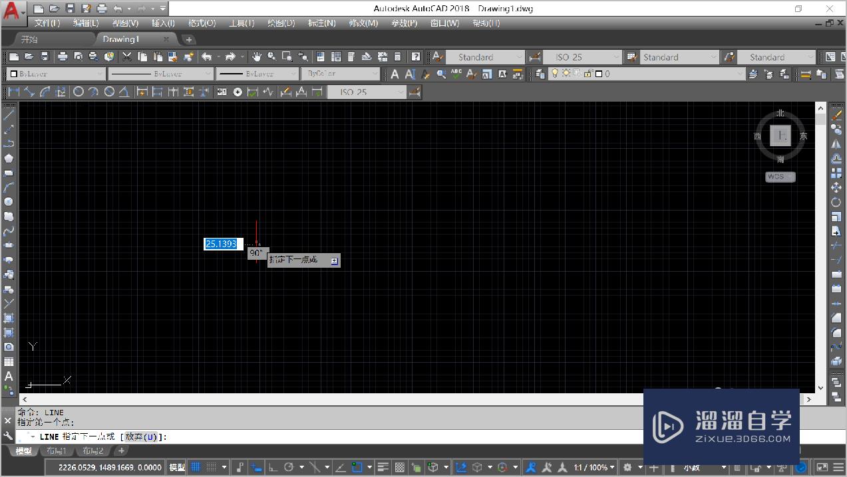Switch to the 布局1 layout tab
This screenshot has height=477, width=847.
point(56,451)
